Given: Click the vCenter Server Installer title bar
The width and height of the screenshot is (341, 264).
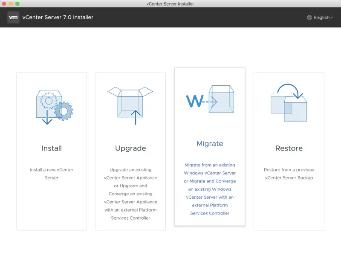Looking at the screenshot, I should click(170, 3).
